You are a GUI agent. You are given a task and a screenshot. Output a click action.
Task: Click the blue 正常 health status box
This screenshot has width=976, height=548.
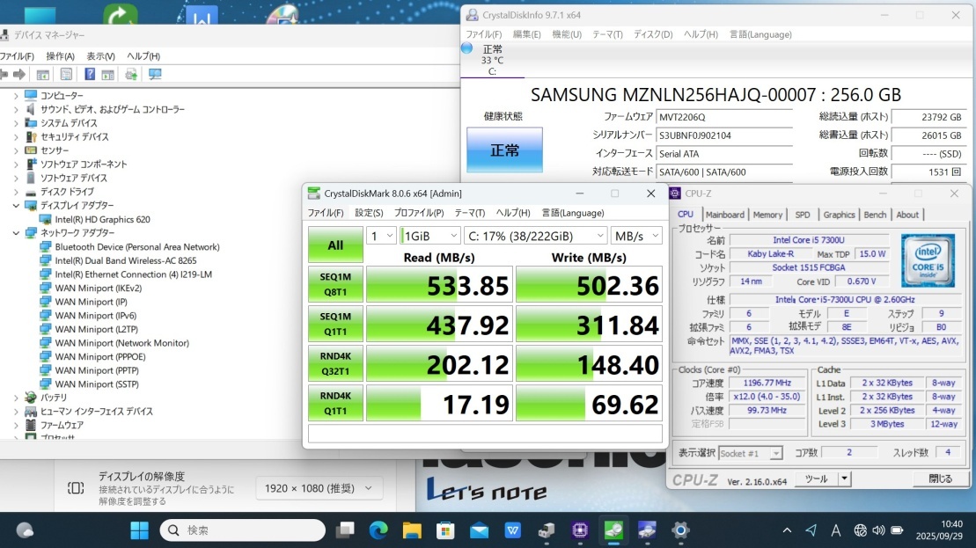click(x=504, y=150)
